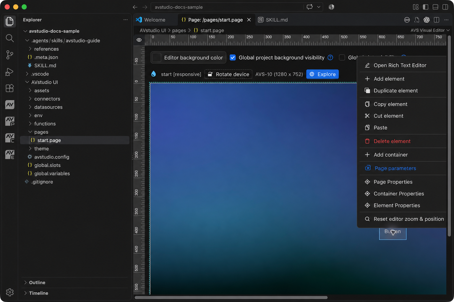Viewport: 454px width, 302px height.
Task: Open the Editor background color swatch
Action: (x=157, y=58)
